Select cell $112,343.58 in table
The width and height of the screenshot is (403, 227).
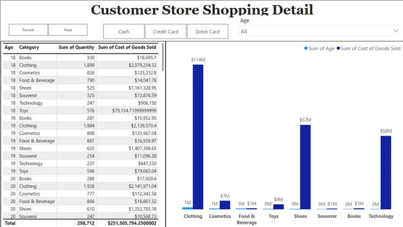[144, 194]
